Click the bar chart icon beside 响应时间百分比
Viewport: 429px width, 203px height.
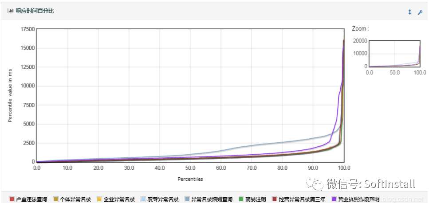[x=11, y=11]
